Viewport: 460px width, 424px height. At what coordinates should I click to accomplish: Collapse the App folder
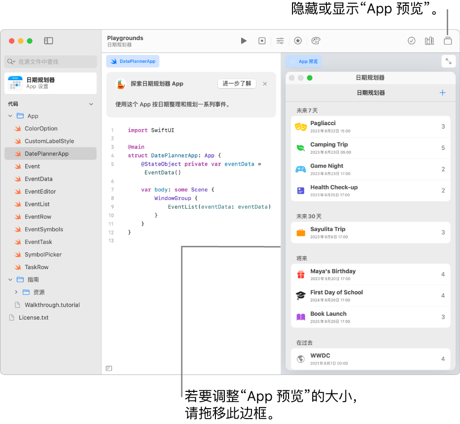(x=10, y=116)
